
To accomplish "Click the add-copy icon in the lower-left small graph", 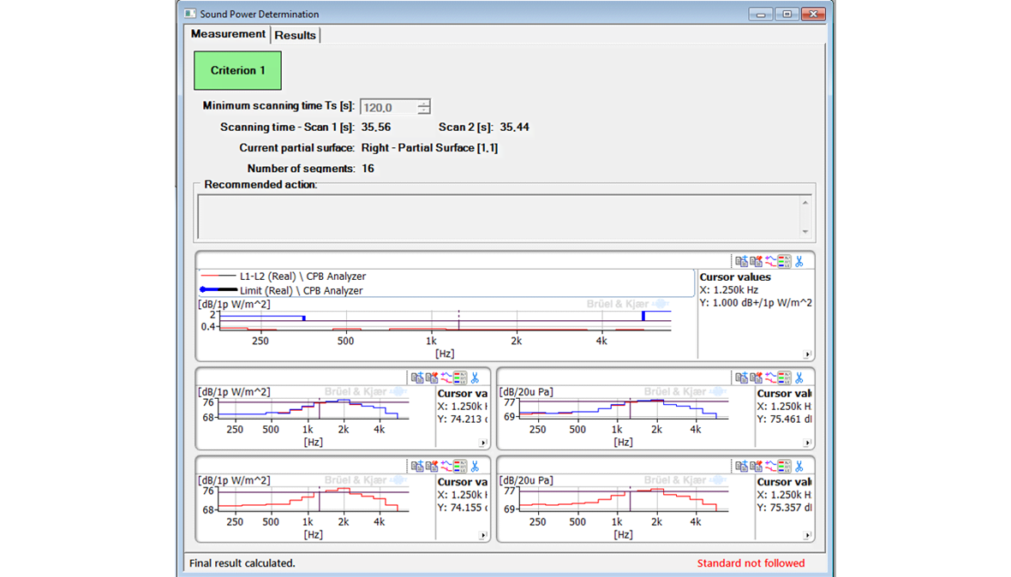I will (x=416, y=466).
